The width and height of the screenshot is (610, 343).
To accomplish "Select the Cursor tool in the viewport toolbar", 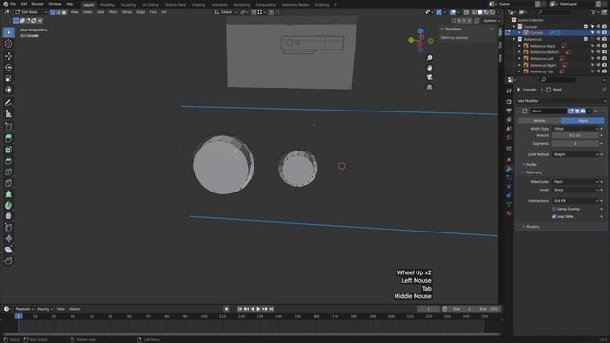I will (x=9, y=44).
